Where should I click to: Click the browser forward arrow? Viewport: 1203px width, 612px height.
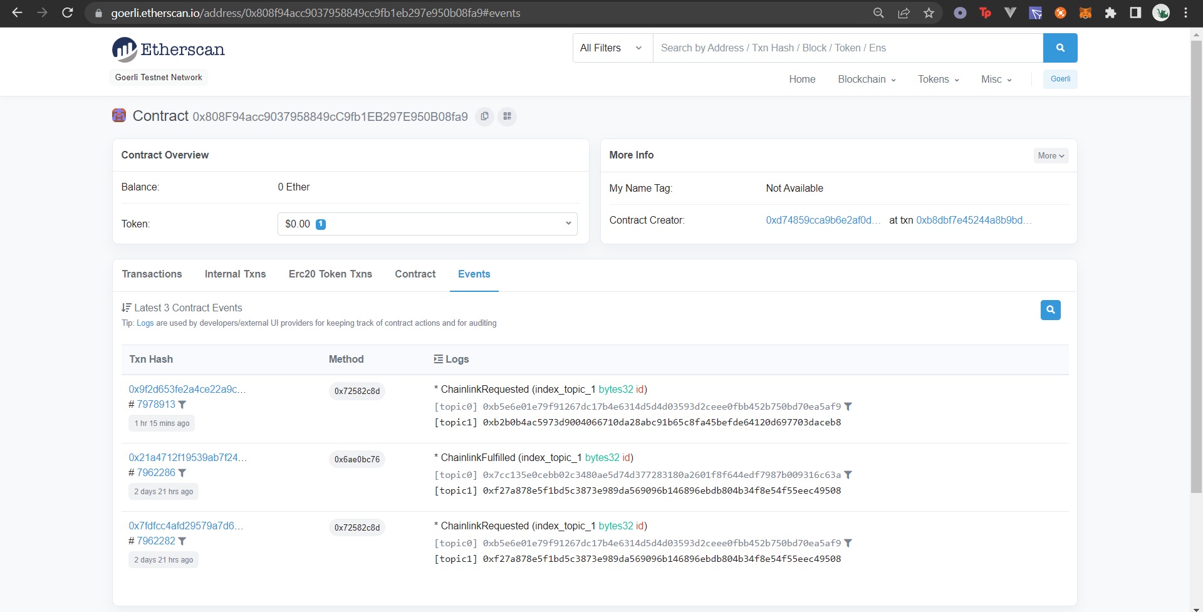point(42,13)
